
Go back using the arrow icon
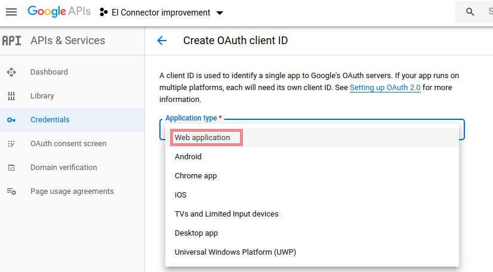click(161, 41)
